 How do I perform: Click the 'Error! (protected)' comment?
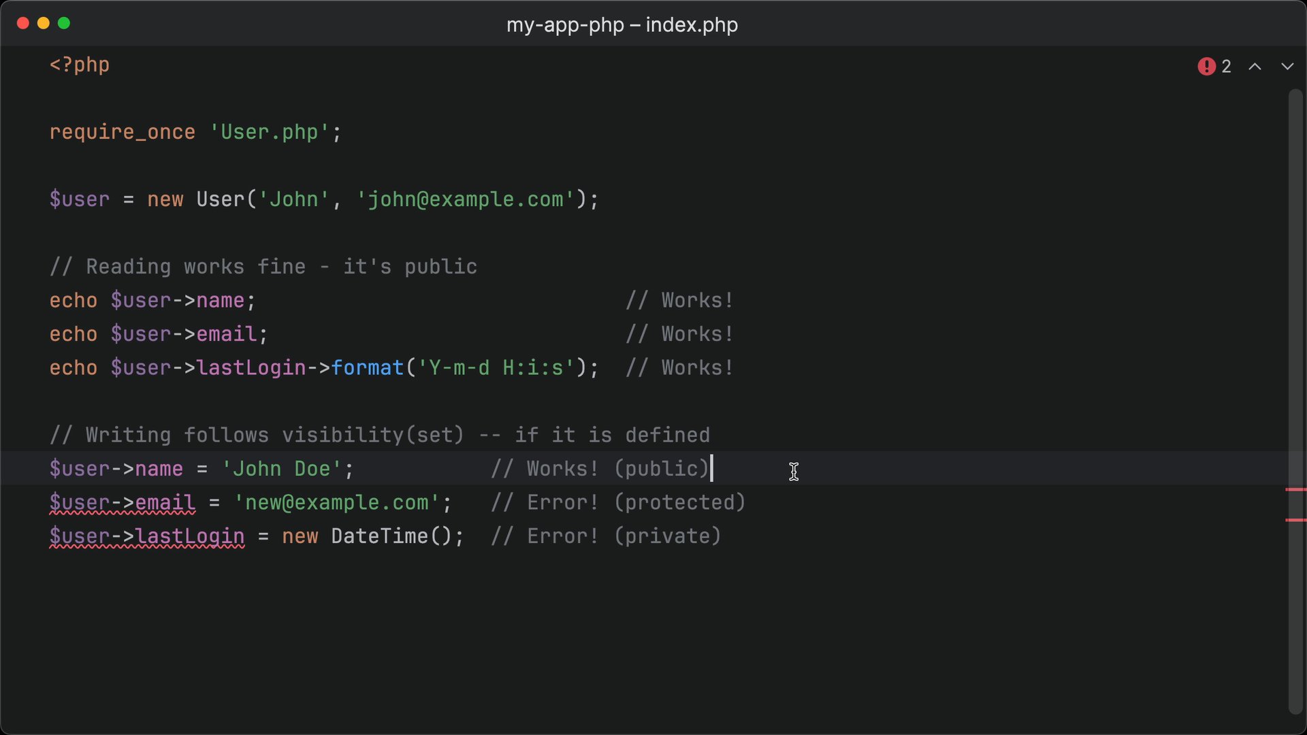point(619,503)
